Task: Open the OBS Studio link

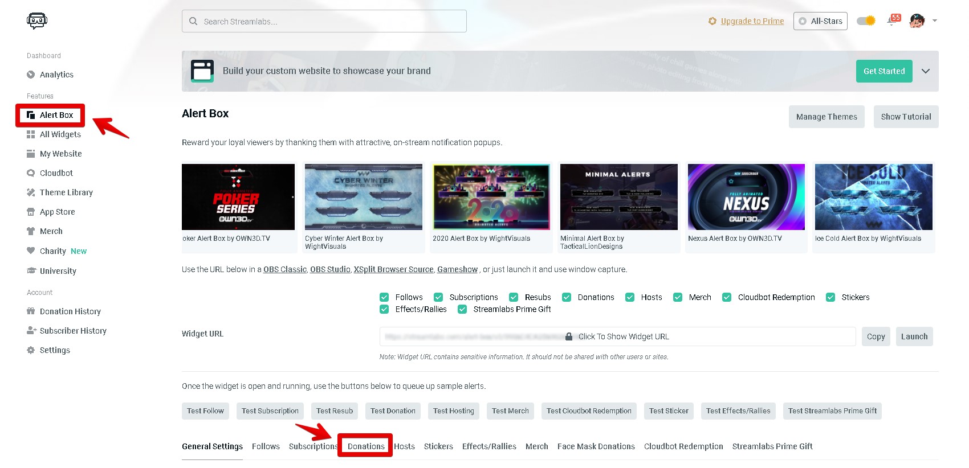Action: pos(330,269)
